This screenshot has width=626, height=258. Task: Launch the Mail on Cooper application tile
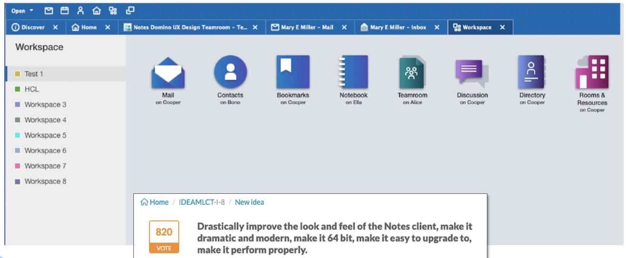(168, 81)
